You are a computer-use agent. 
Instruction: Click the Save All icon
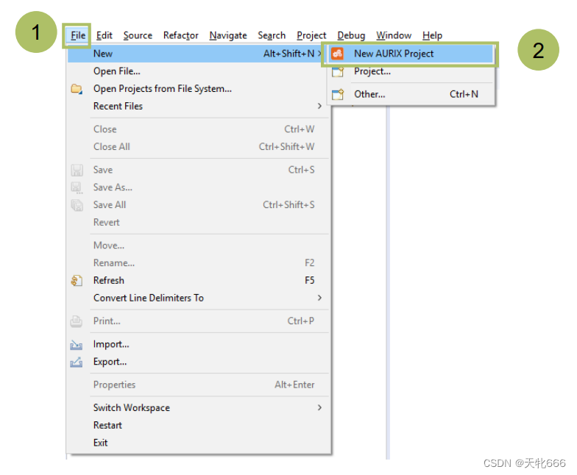77,204
